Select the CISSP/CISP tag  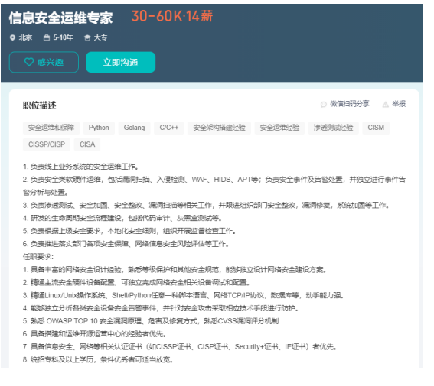pos(47,144)
